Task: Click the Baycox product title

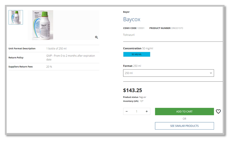Action: pyautogui.click(x=132, y=19)
